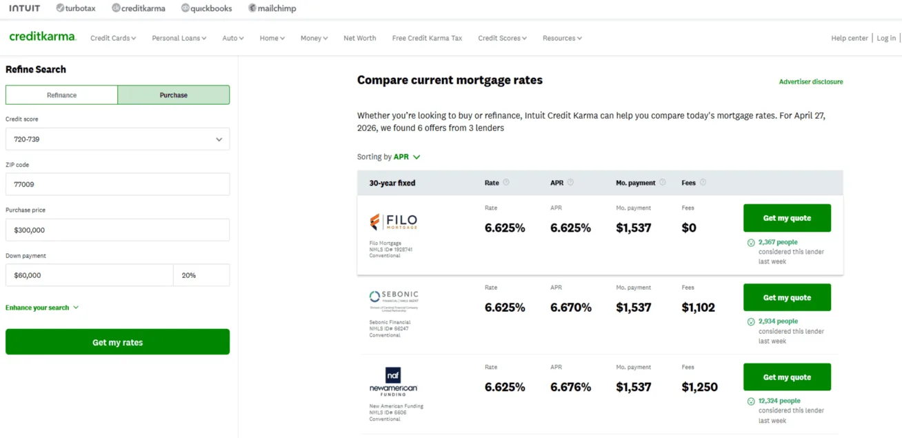Viewport: 902px width, 438px height.
Task: Open the Resources menu
Action: point(562,39)
